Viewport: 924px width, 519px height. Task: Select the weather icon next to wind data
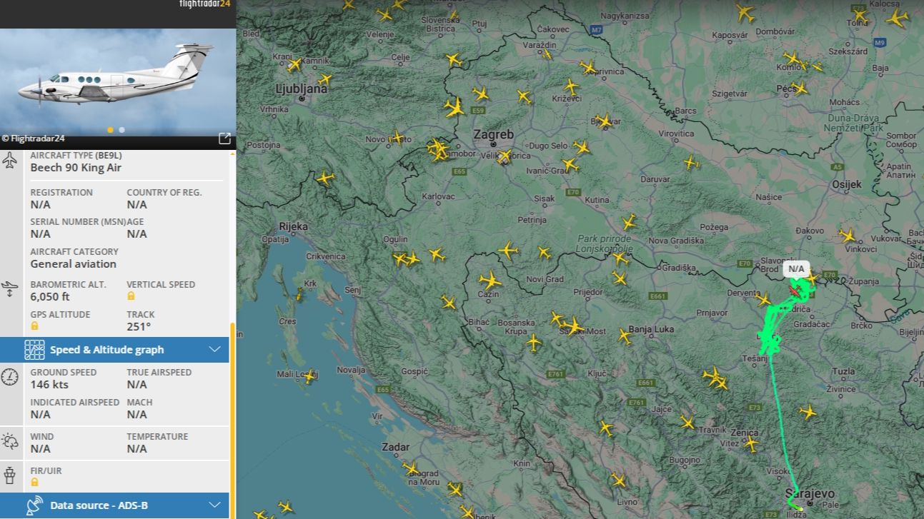10,442
